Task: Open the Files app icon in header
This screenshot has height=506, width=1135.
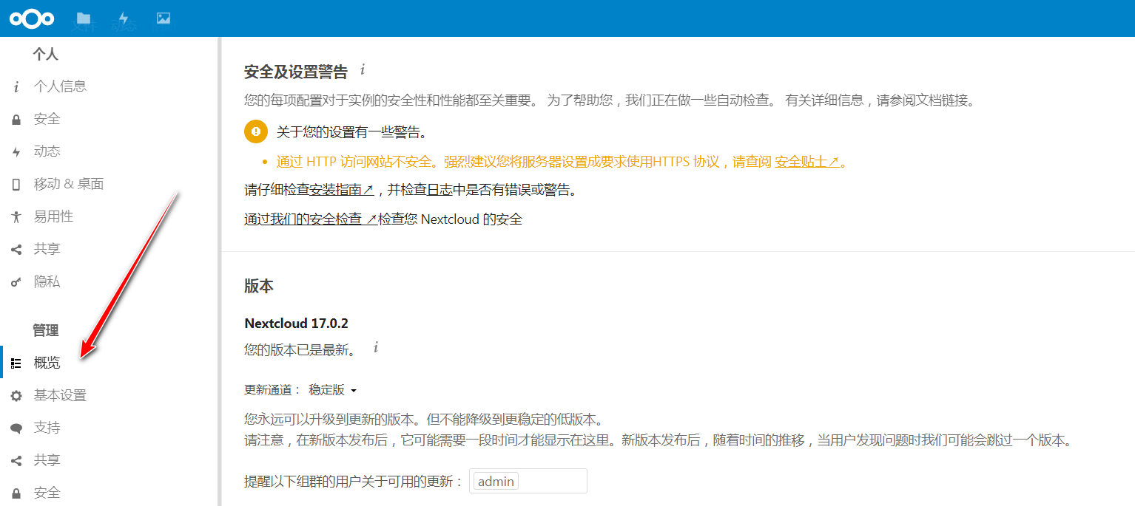Action: 84,18
